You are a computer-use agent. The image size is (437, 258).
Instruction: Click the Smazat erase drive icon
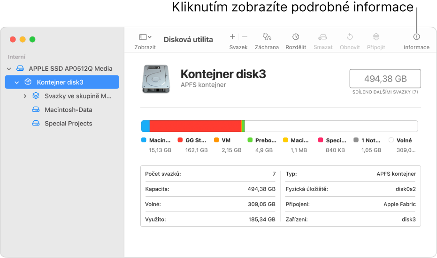[323, 37]
